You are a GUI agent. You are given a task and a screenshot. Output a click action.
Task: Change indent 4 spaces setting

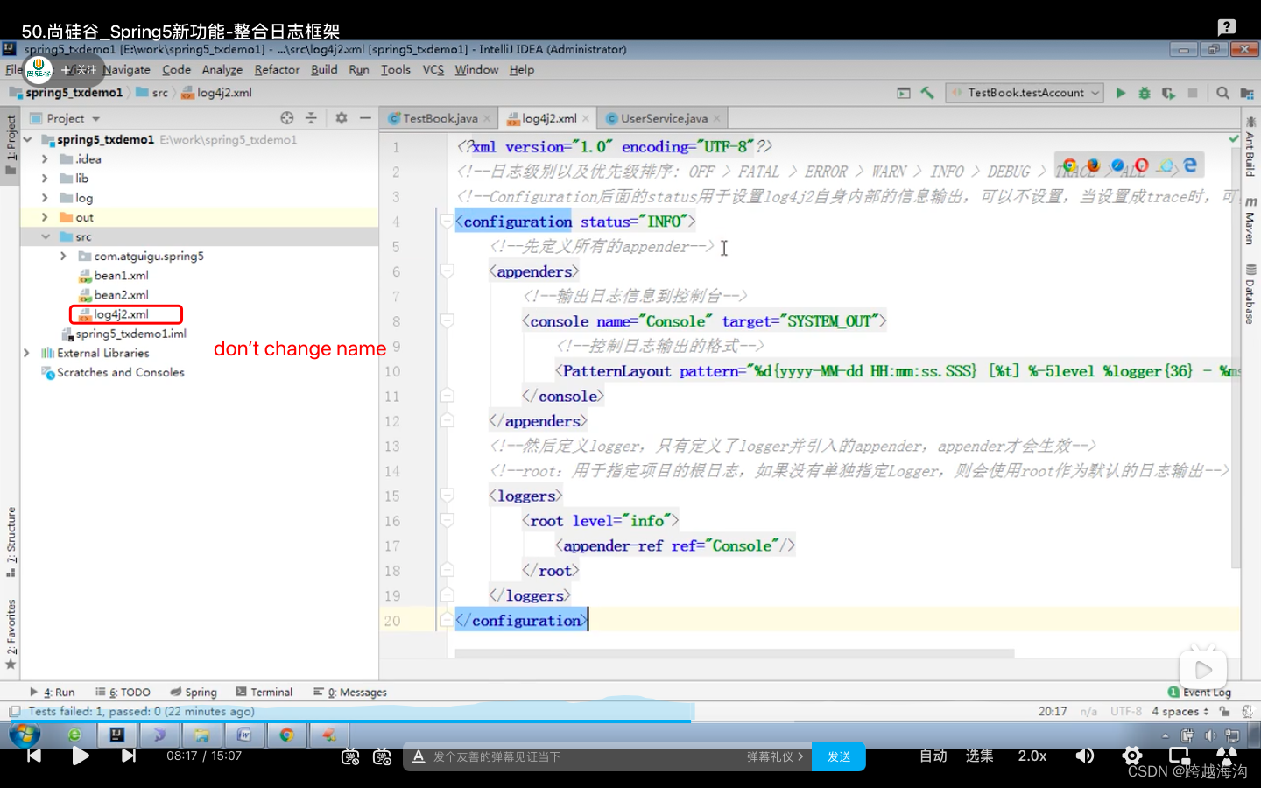pos(1180,711)
